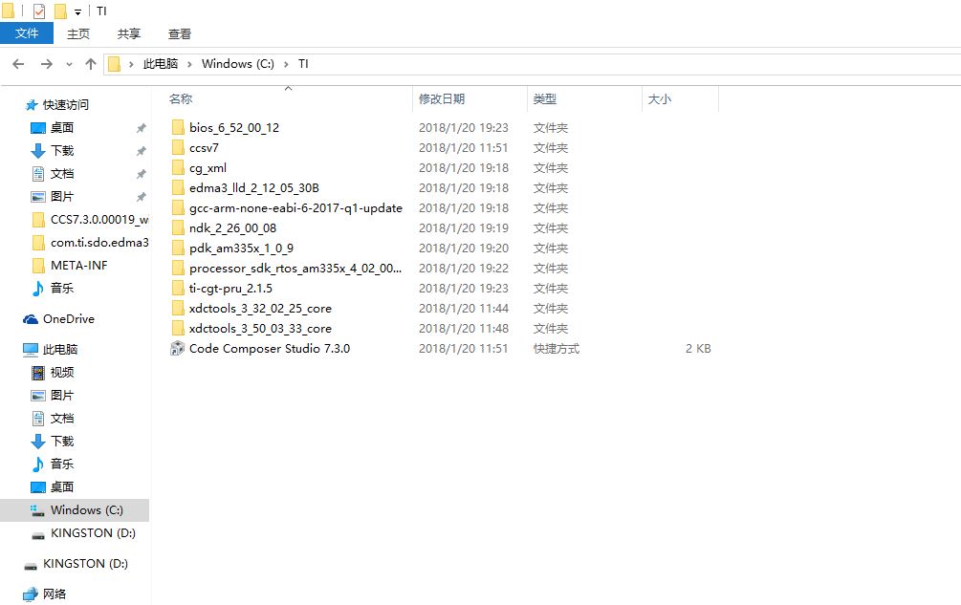Screen dimensions: 961x605
Task: Open com.ti.sdo.edma3 folder in sidebar
Action: 99,243
